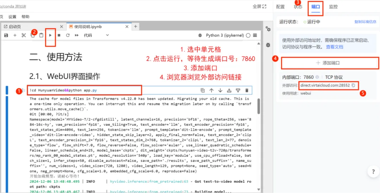Switch to the 状态 tab
This screenshot has width=380, height=193.
pos(298,7)
